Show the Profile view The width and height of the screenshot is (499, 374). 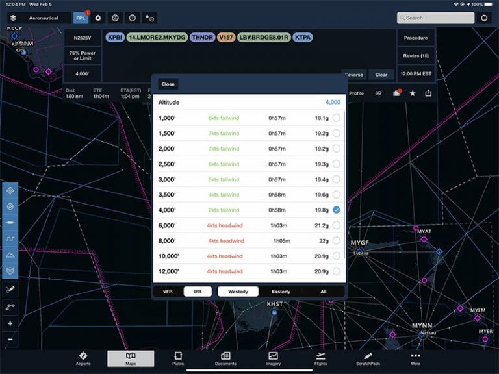point(357,93)
